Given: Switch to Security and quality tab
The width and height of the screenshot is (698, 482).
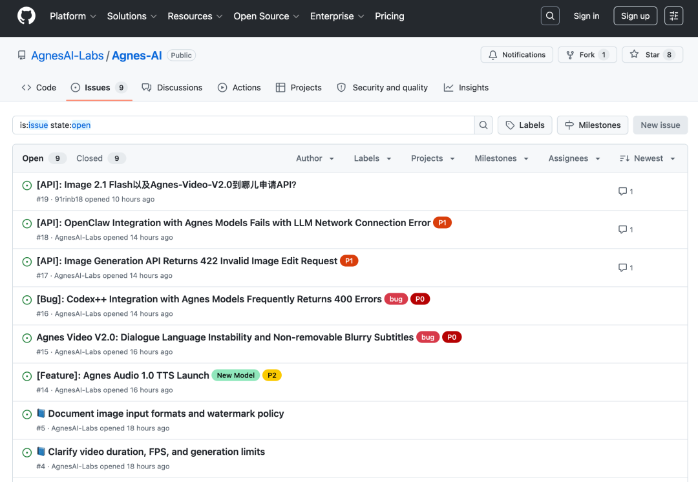Looking at the screenshot, I should click(383, 88).
